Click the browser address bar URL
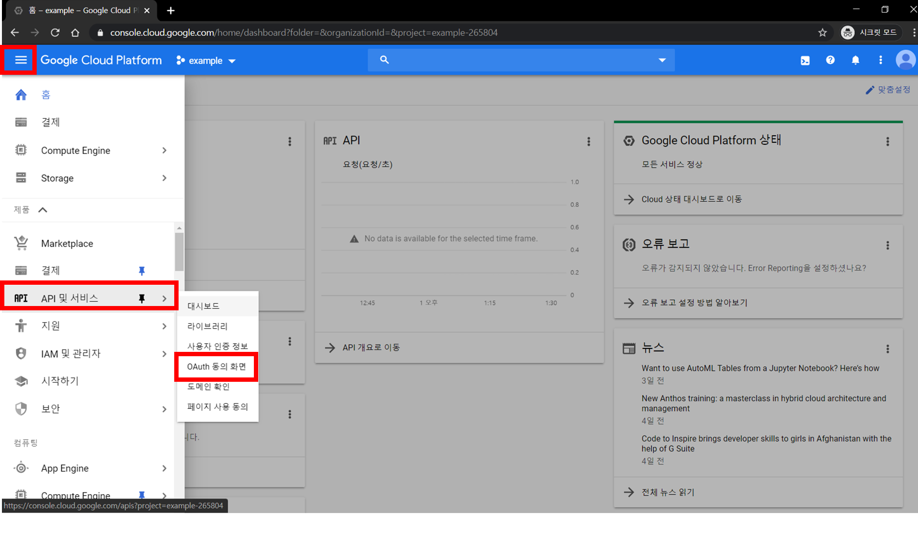 304,32
